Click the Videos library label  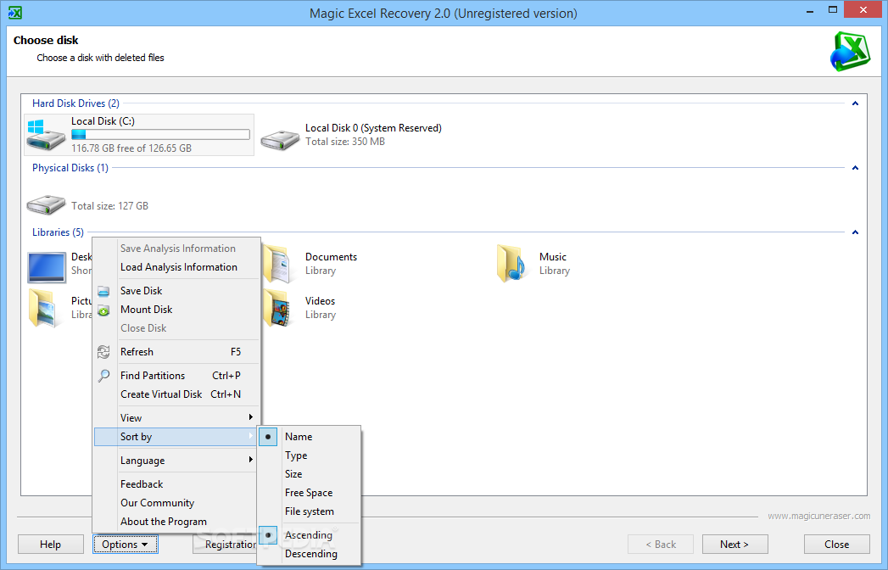pyautogui.click(x=320, y=301)
